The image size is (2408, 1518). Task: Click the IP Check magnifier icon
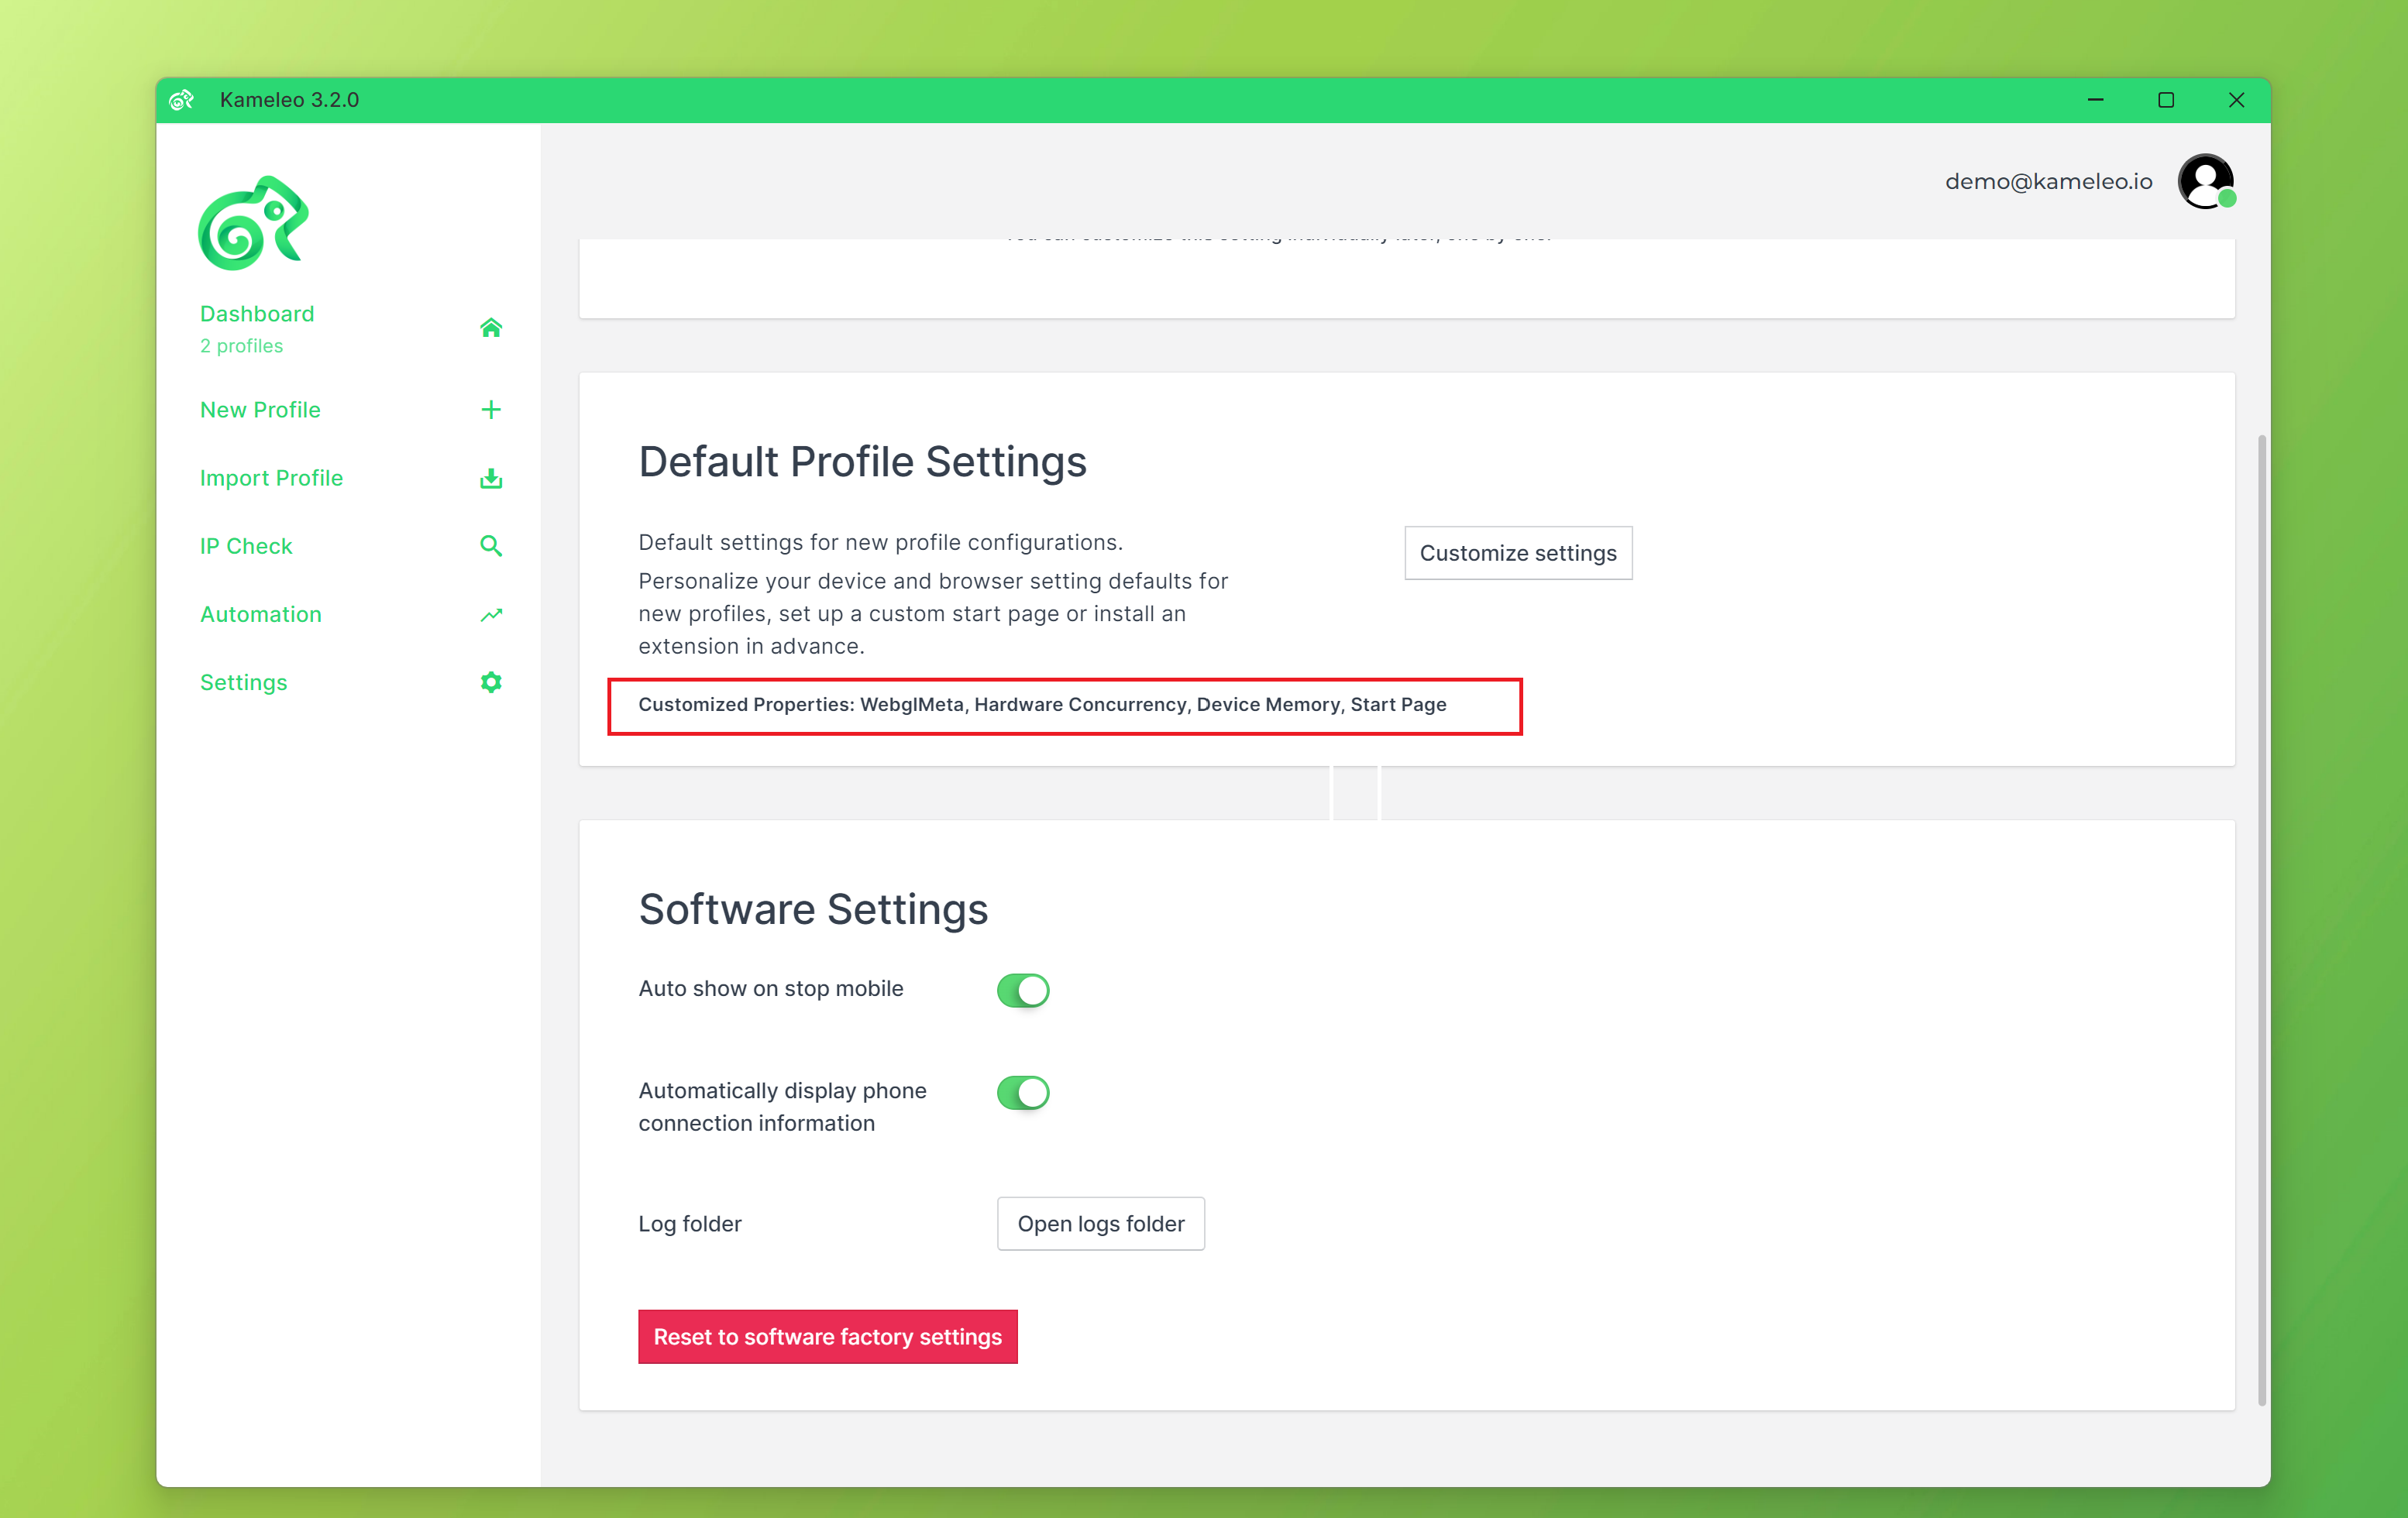[490, 546]
